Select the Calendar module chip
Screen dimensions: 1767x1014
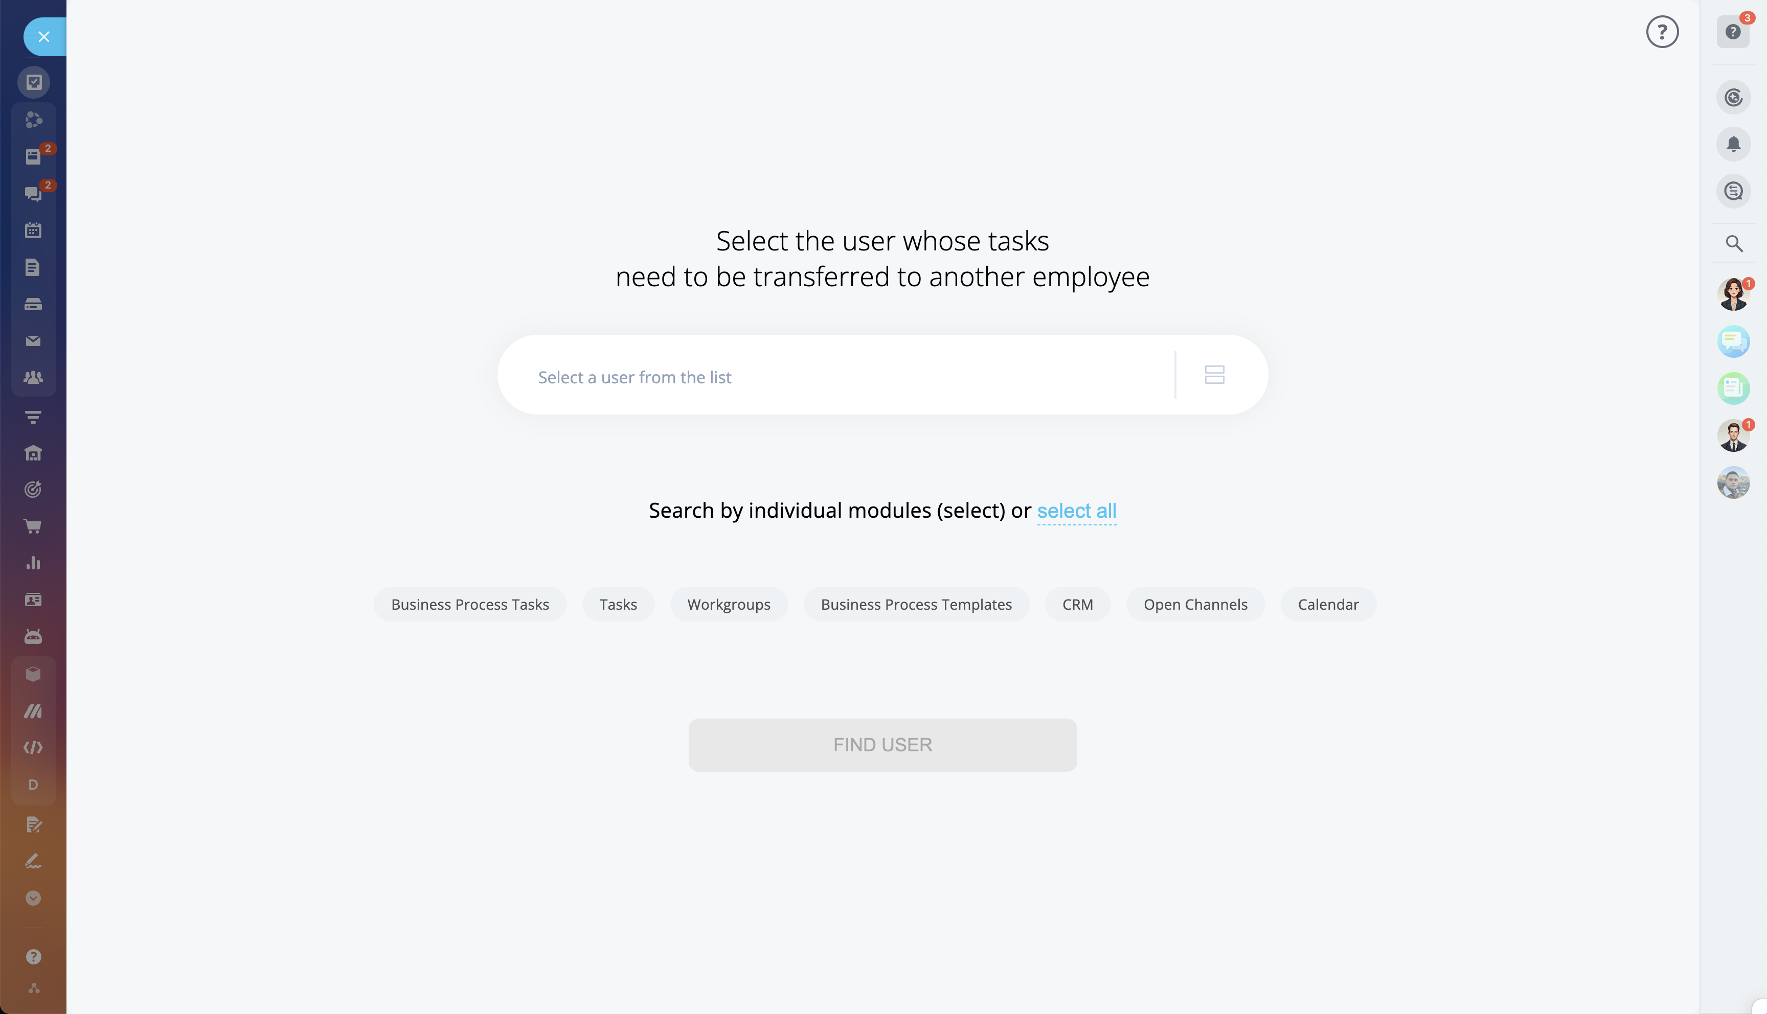tap(1327, 605)
